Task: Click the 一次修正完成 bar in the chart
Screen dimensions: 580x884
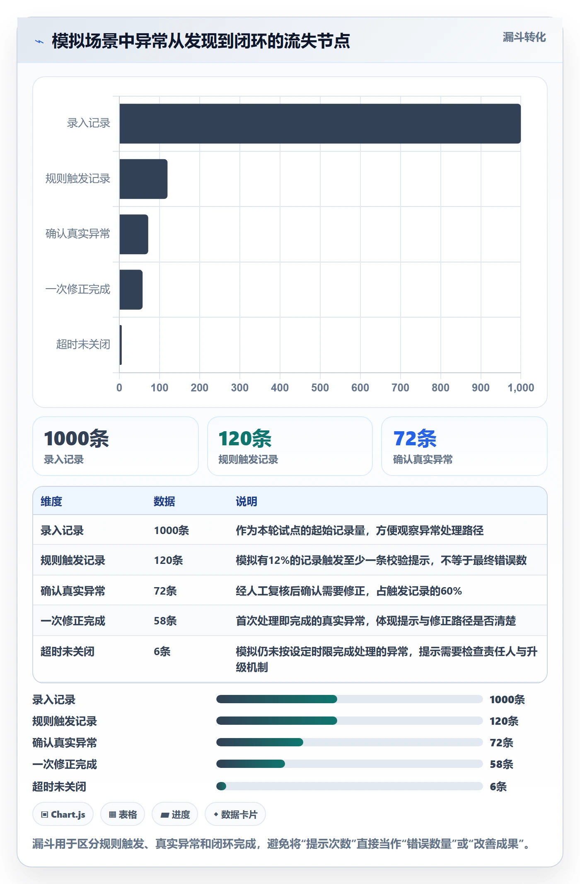Action: pos(131,289)
